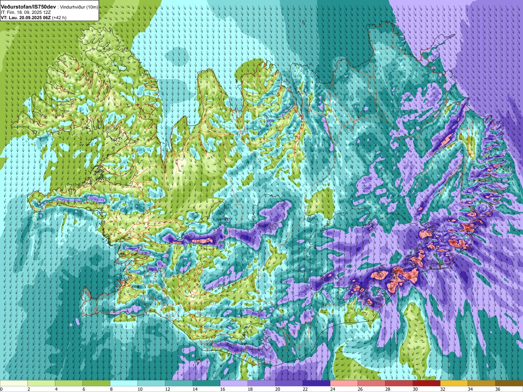
Task: Click the 8–10 light cyan legend swatch
Action: click(124, 383)
